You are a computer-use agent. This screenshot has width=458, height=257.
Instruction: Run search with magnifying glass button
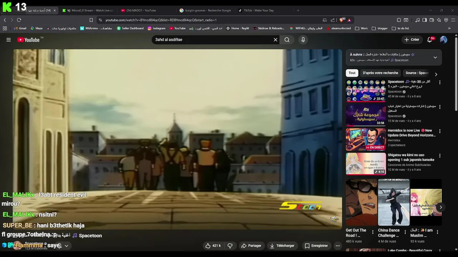coord(287,40)
